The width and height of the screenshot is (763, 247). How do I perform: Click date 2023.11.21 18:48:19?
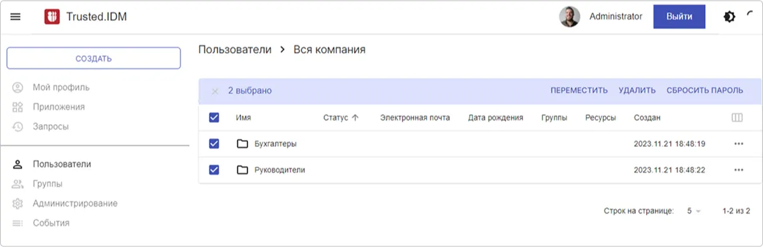click(670, 144)
